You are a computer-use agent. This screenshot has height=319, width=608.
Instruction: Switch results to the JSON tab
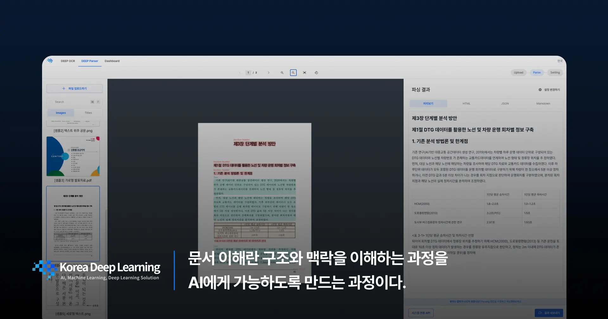click(505, 104)
